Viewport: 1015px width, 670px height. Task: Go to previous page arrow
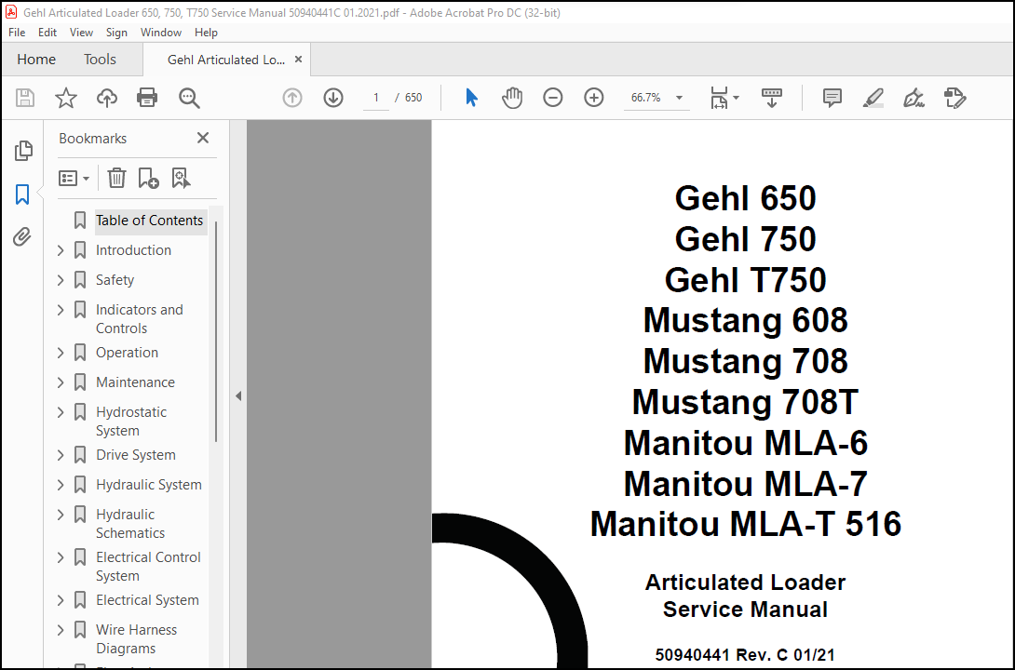[292, 98]
